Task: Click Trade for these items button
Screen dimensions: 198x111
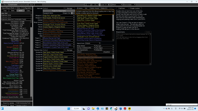Action: (59, 11)
